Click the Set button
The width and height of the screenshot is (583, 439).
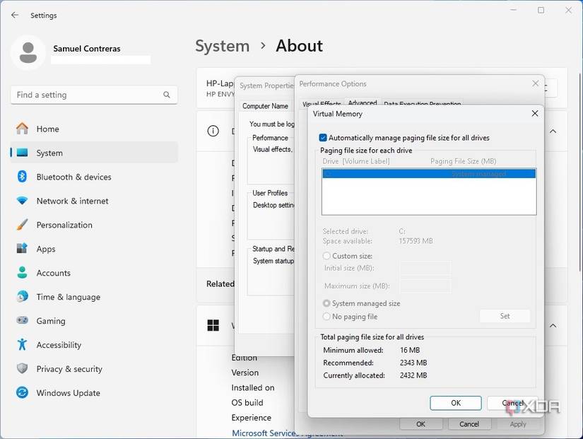[x=505, y=316]
